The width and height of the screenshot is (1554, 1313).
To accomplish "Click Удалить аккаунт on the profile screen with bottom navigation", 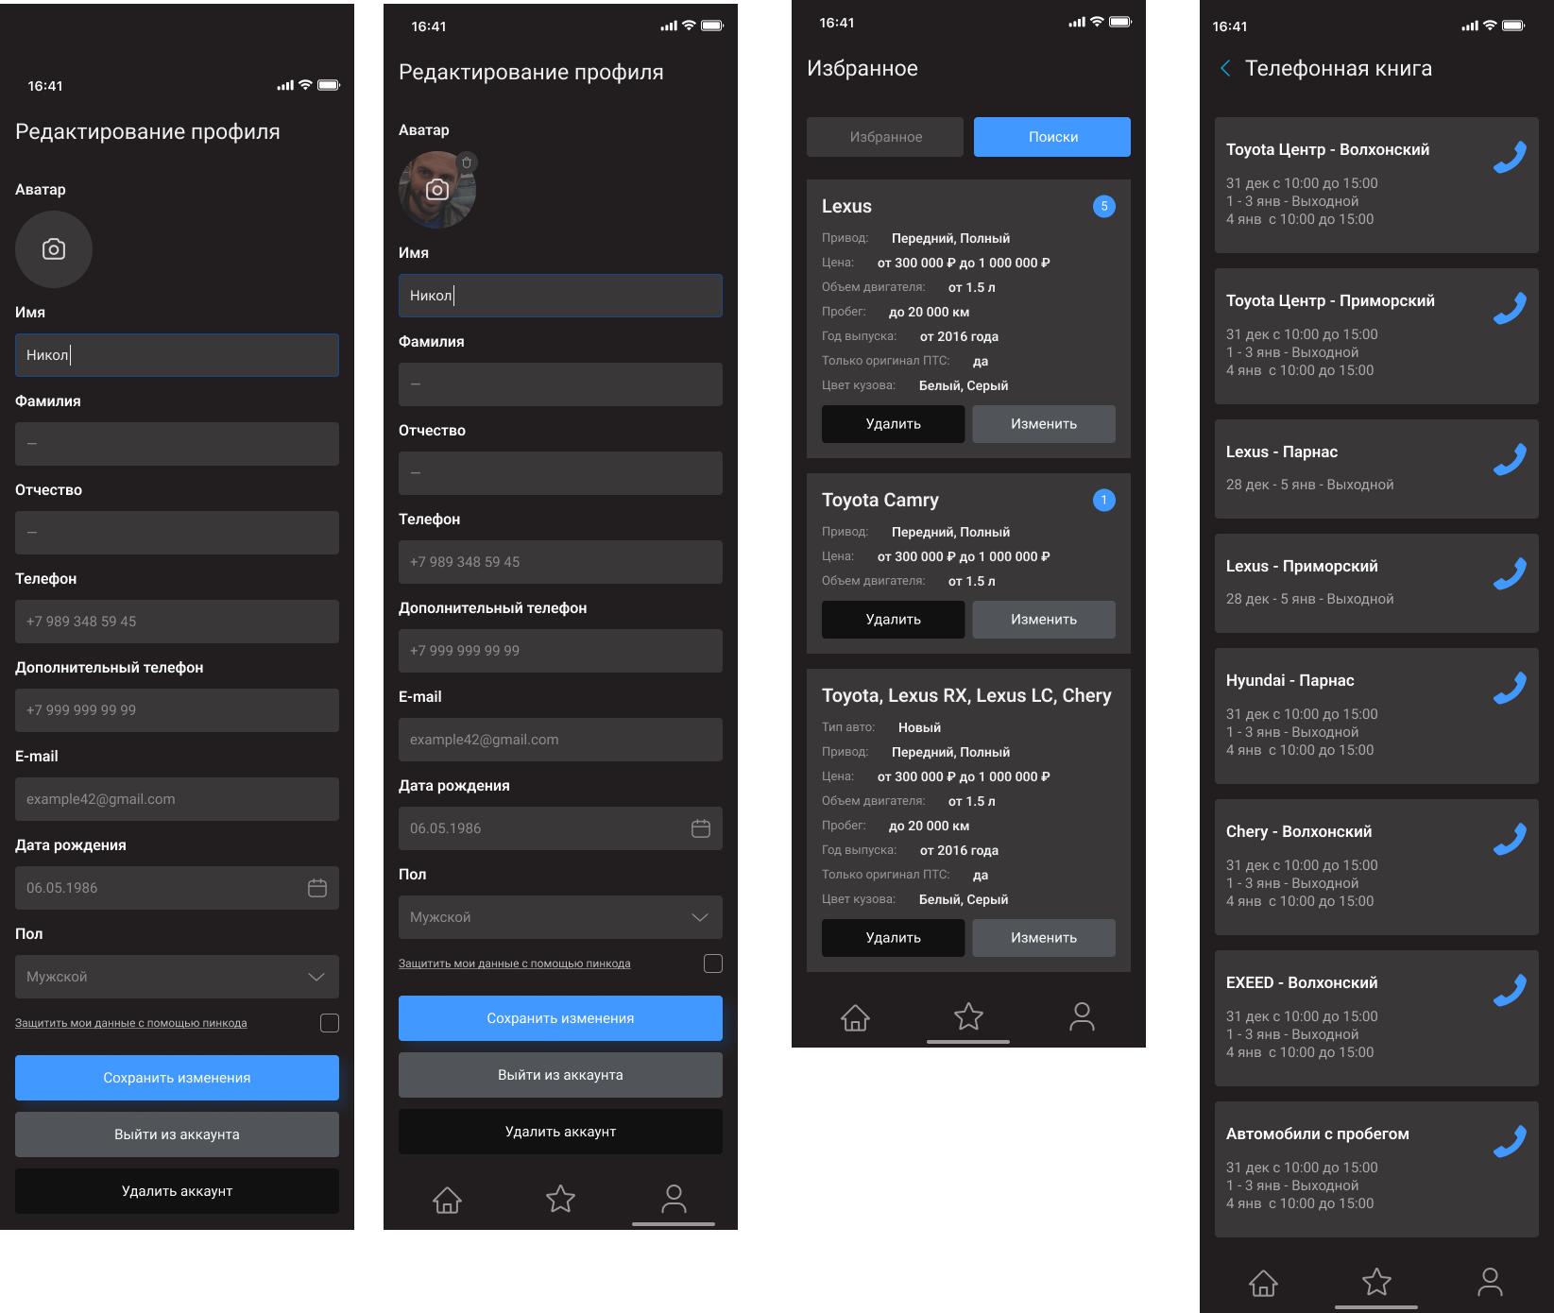I will point(560,1132).
